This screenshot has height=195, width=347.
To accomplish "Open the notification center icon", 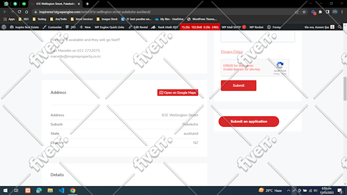I will tap(340, 190).
